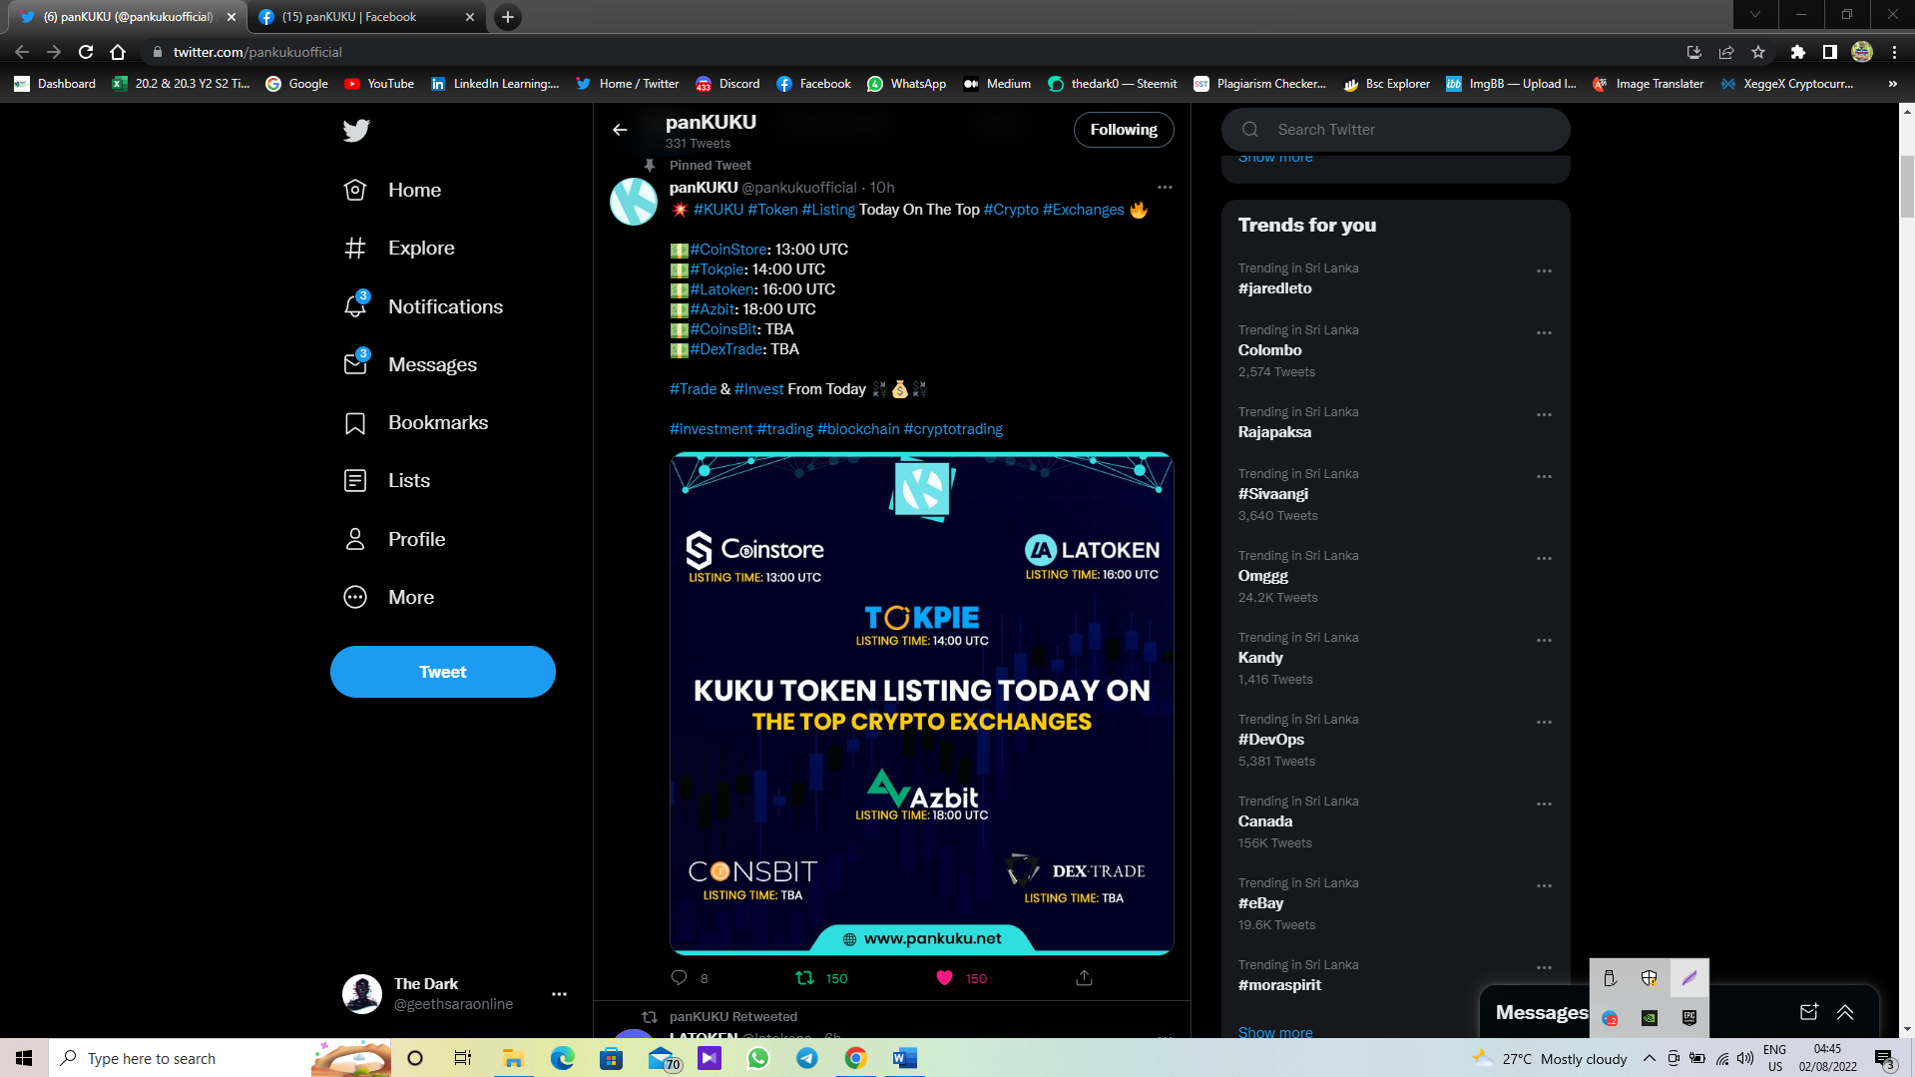
Task: Open options for the #Sivaangi trend
Action: coord(1544,477)
